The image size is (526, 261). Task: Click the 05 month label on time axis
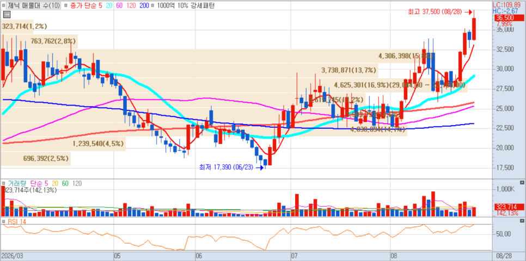pyautogui.click(x=117, y=256)
